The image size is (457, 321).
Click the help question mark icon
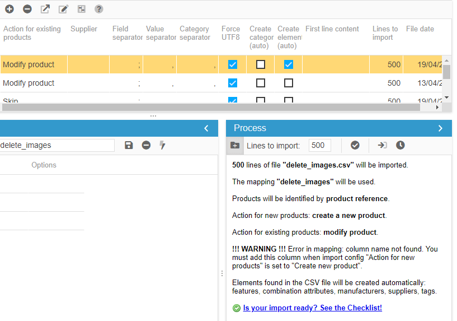(x=99, y=9)
